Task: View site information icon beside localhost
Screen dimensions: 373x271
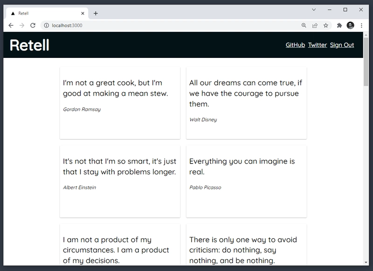Action: [x=46, y=25]
